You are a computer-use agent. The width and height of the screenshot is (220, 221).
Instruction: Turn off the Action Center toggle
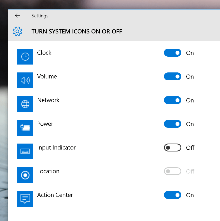click(x=173, y=195)
